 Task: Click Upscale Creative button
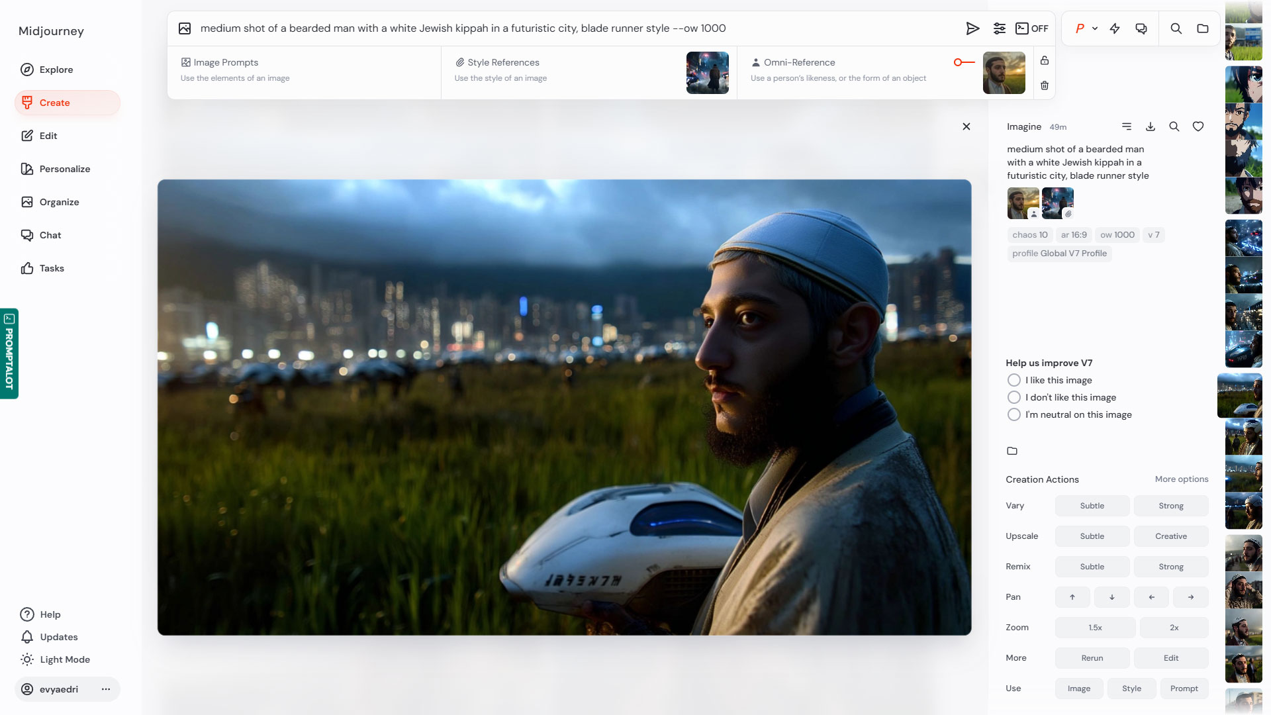click(x=1171, y=536)
